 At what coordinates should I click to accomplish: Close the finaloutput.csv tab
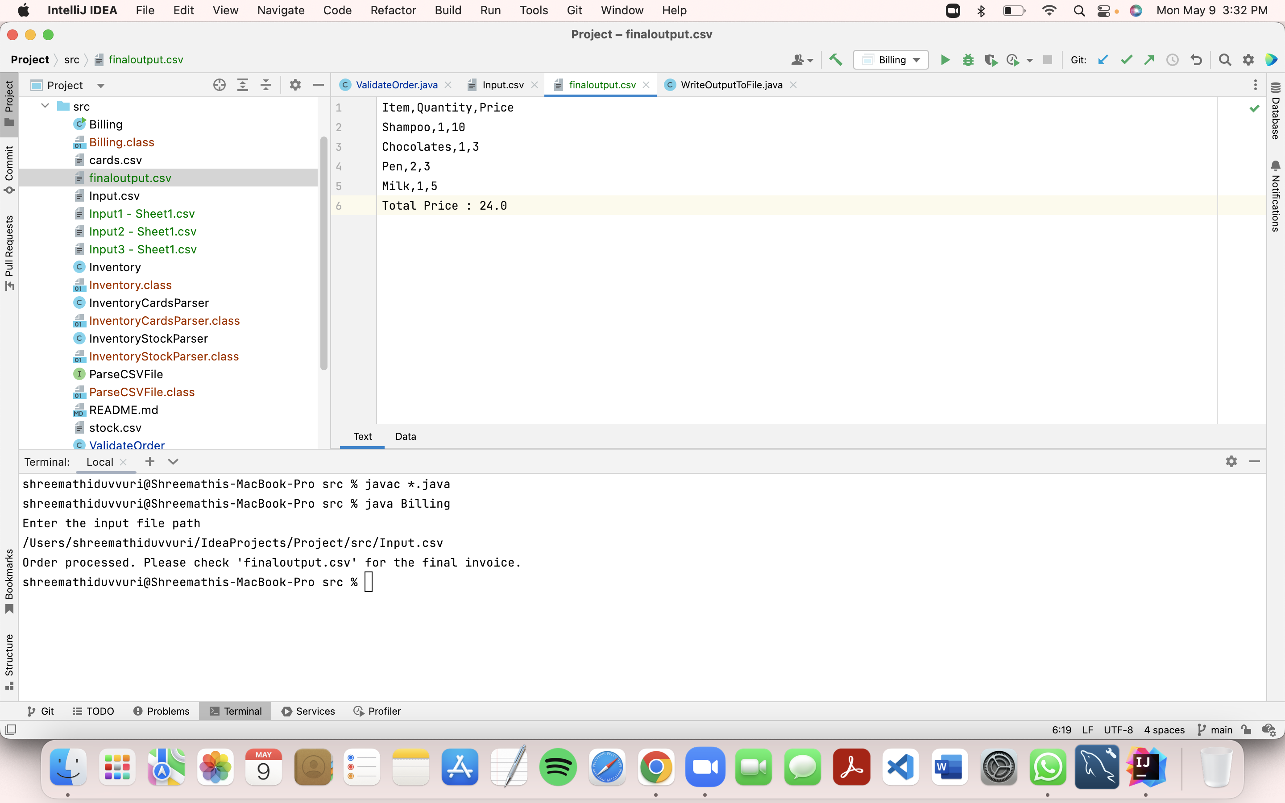coord(646,85)
